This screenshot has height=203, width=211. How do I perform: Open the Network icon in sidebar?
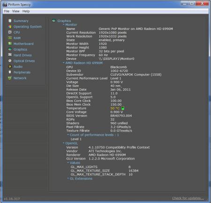pyautogui.click(x=10, y=78)
